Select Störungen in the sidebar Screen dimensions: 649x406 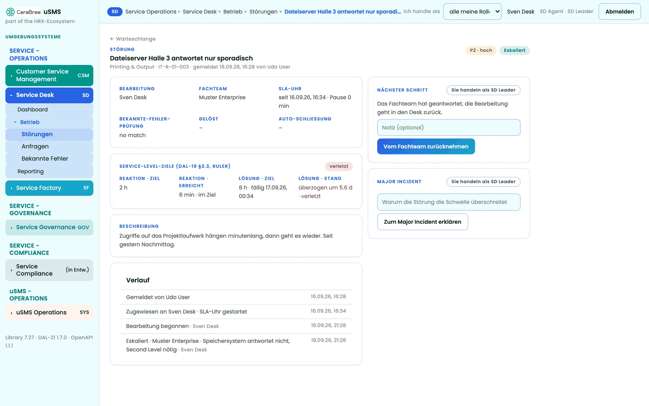pos(49,134)
